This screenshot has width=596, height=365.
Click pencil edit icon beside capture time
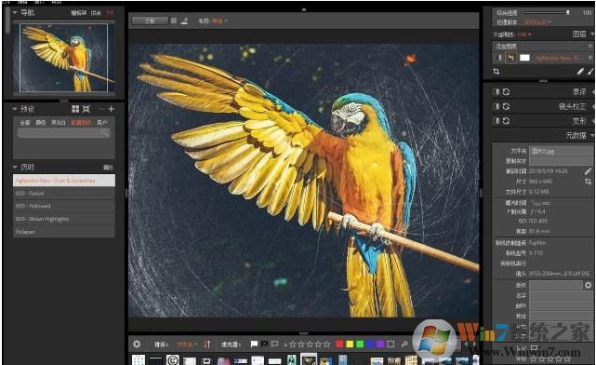point(588,171)
